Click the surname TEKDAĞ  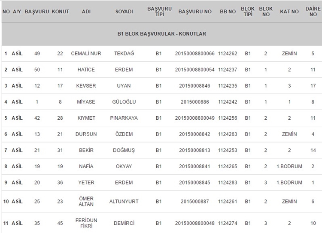point(124,53)
